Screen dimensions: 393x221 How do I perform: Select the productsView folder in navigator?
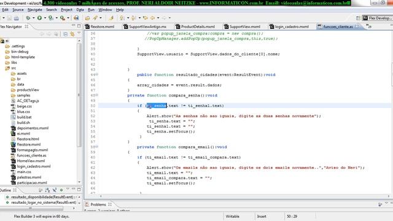(x=28, y=90)
